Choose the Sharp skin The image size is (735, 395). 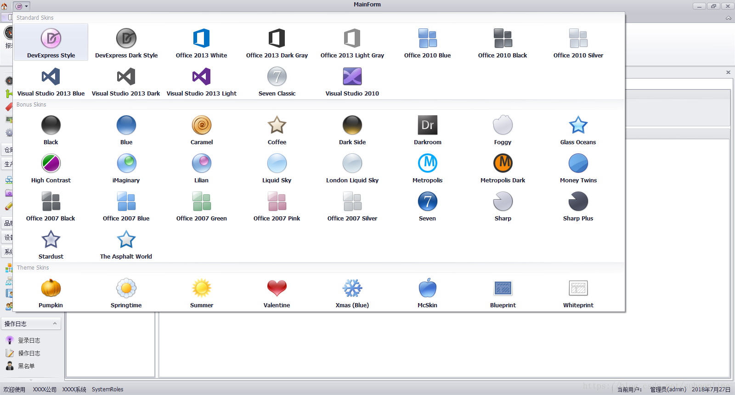pyautogui.click(x=503, y=205)
